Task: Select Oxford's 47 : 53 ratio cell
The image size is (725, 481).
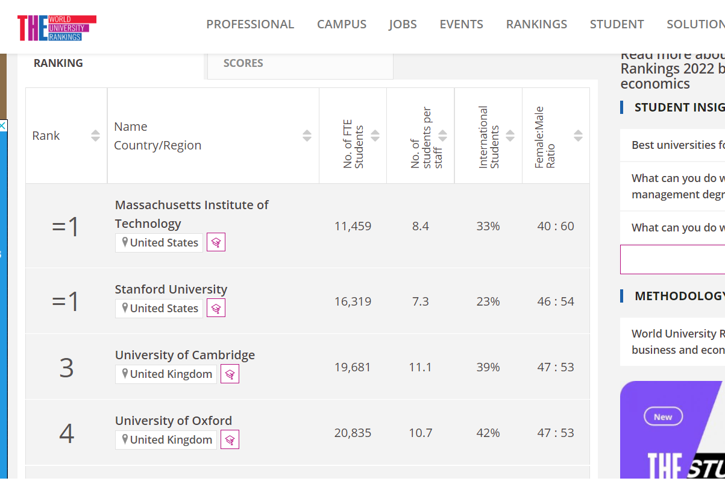Action: click(x=556, y=433)
